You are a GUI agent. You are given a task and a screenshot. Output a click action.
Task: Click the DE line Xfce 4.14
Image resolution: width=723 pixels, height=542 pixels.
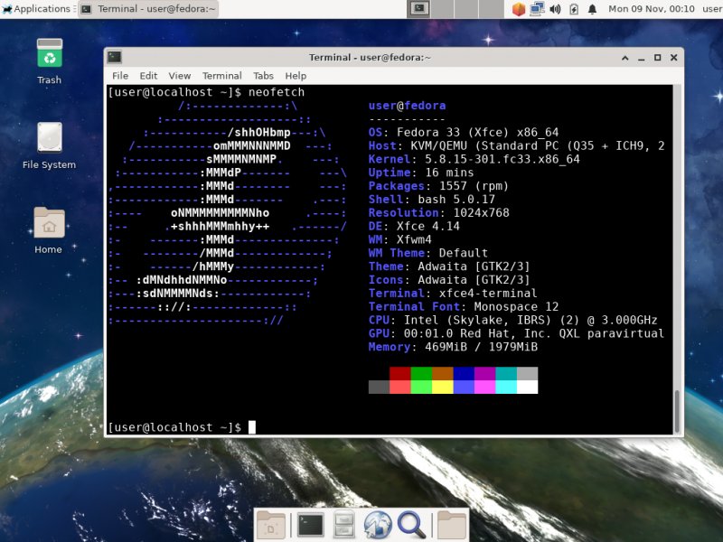pyautogui.click(x=414, y=226)
